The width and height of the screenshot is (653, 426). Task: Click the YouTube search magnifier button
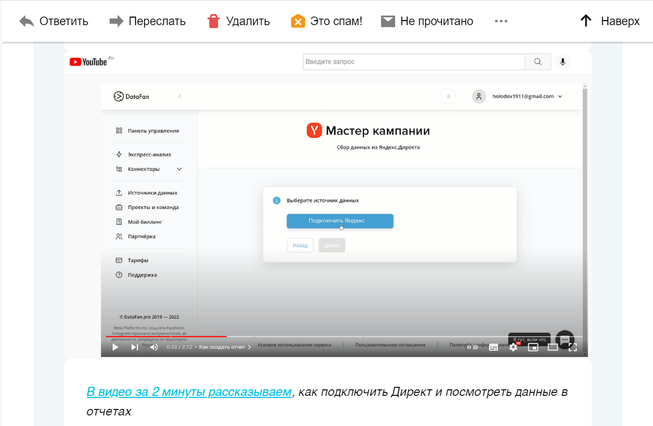click(x=538, y=62)
